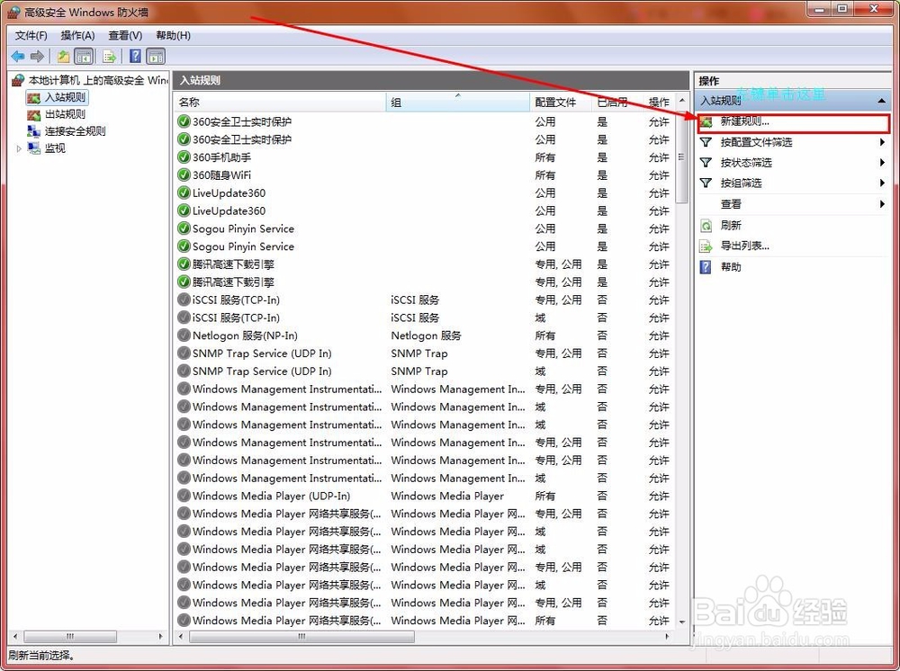The height and width of the screenshot is (671, 900).
Task: Open the 操作(A) menu
Action: point(77,36)
